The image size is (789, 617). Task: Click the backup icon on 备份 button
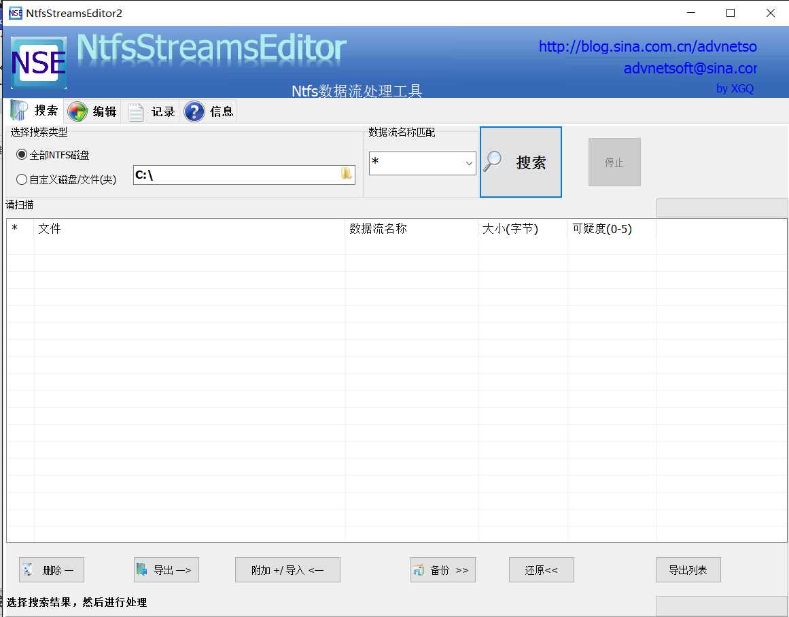coord(419,569)
